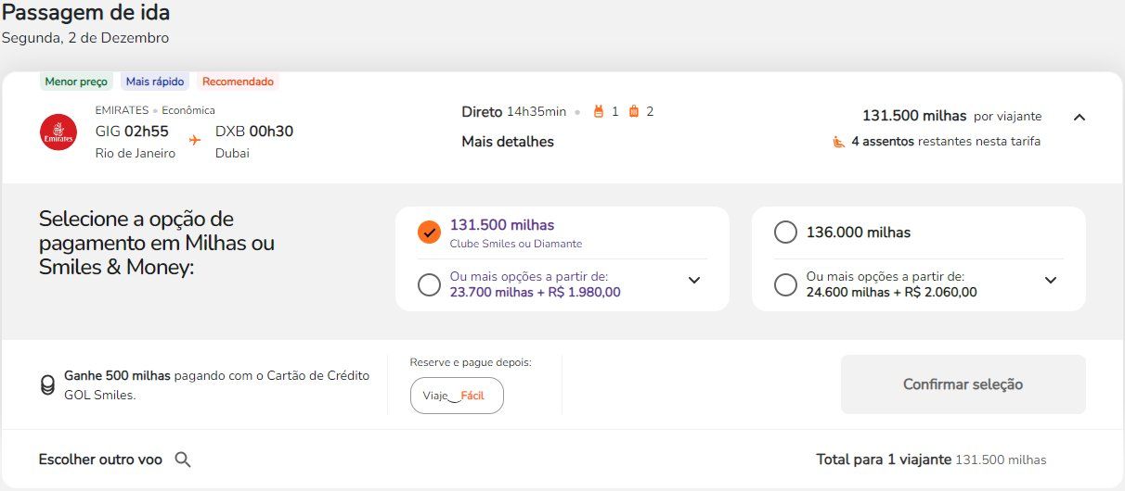The image size is (1125, 491).
Task: Expand more options under 136.000 milhas
Action: point(1051,281)
